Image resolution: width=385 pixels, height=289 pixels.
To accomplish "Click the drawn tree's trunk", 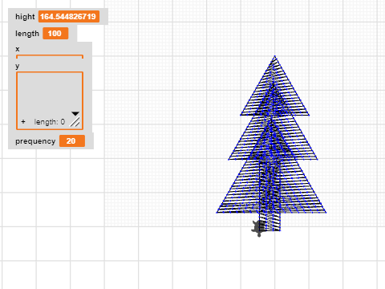I will (x=269, y=222).
